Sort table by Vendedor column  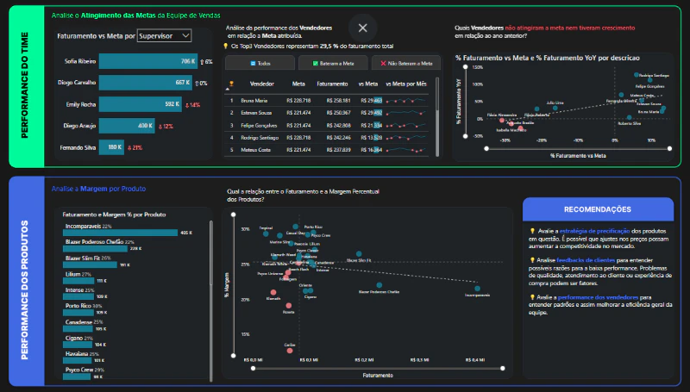(262, 84)
